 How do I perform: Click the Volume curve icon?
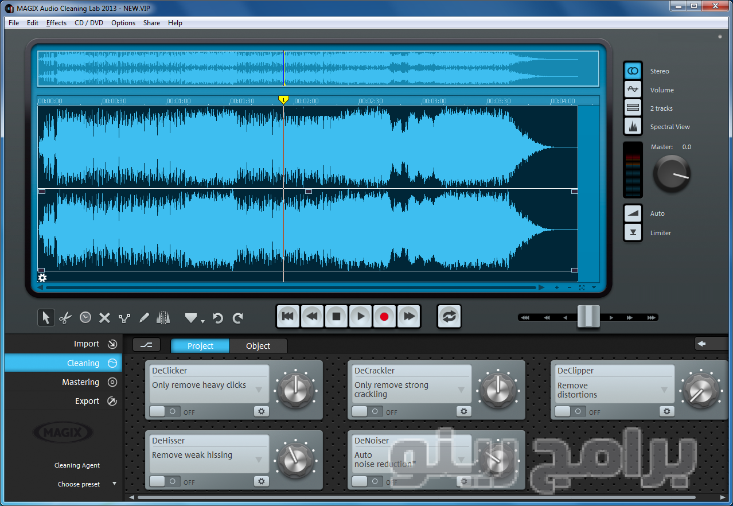(x=633, y=89)
